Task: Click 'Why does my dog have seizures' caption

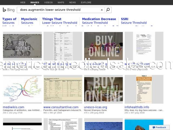Action: click(x=144, y=110)
